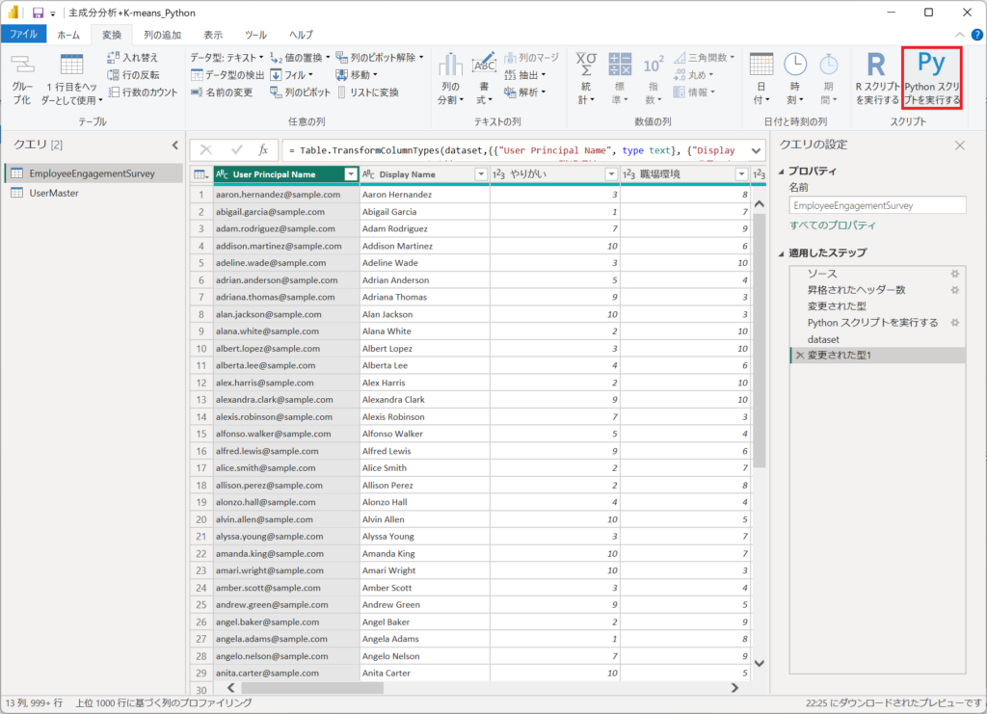Open Extract (抽出) dropdown
Image resolution: width=987 pixels, height=714 pixels.
525,75
